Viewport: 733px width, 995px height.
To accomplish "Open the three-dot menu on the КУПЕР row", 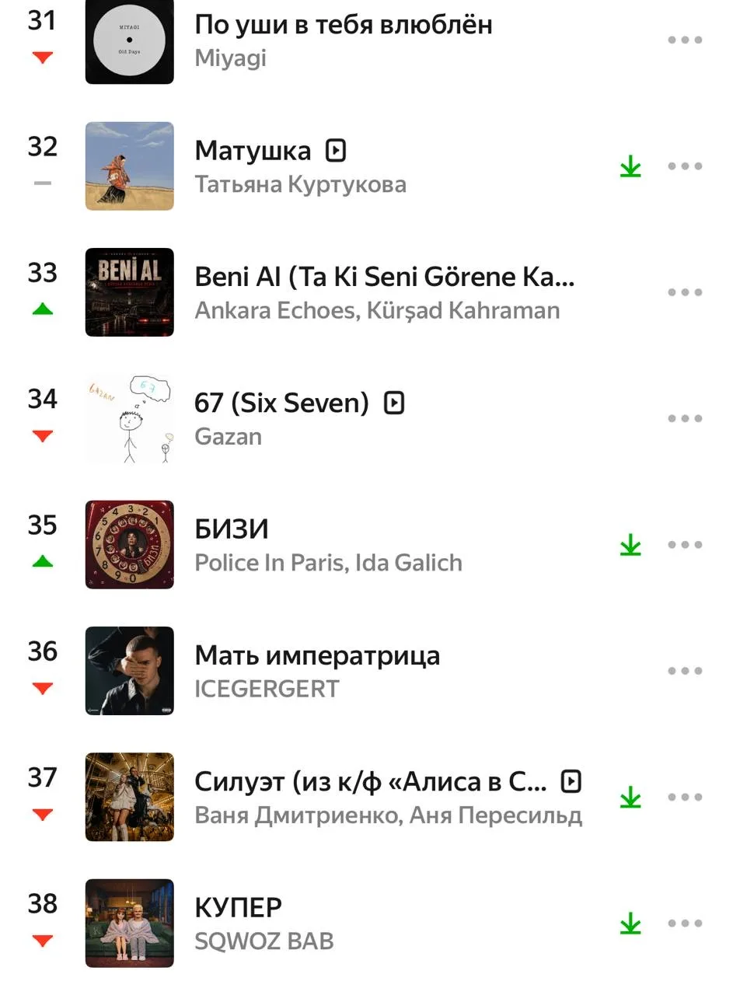I will (x=685, y=923).
